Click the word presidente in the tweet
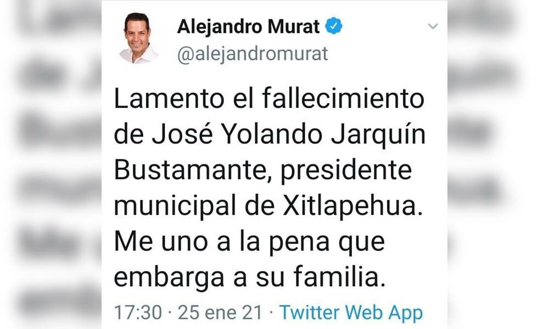The width and height of the screenshot is (549, 329). (x=346, y=171)
